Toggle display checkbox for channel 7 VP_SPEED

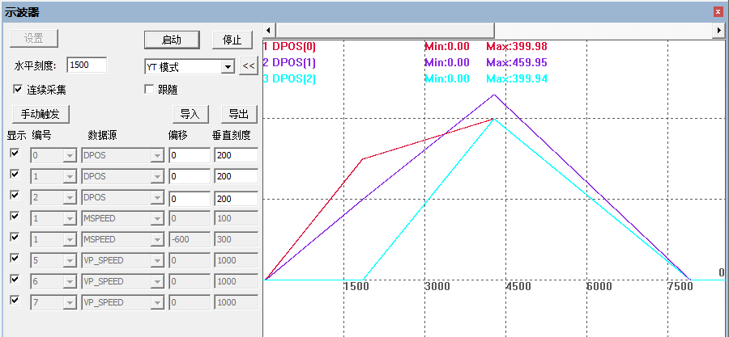(15, 300)
